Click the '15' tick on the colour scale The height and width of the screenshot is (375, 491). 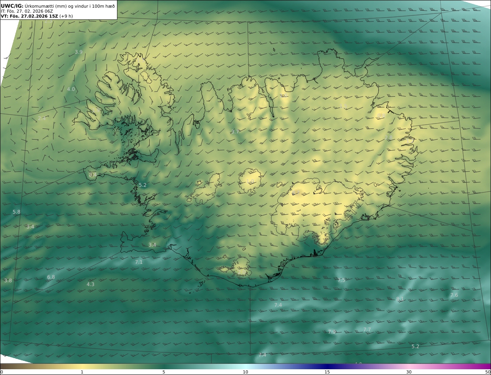[327, 372]
